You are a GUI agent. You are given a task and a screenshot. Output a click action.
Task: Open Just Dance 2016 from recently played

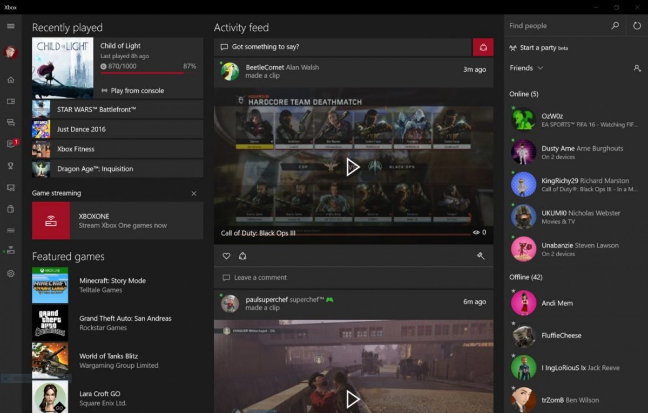118,129
